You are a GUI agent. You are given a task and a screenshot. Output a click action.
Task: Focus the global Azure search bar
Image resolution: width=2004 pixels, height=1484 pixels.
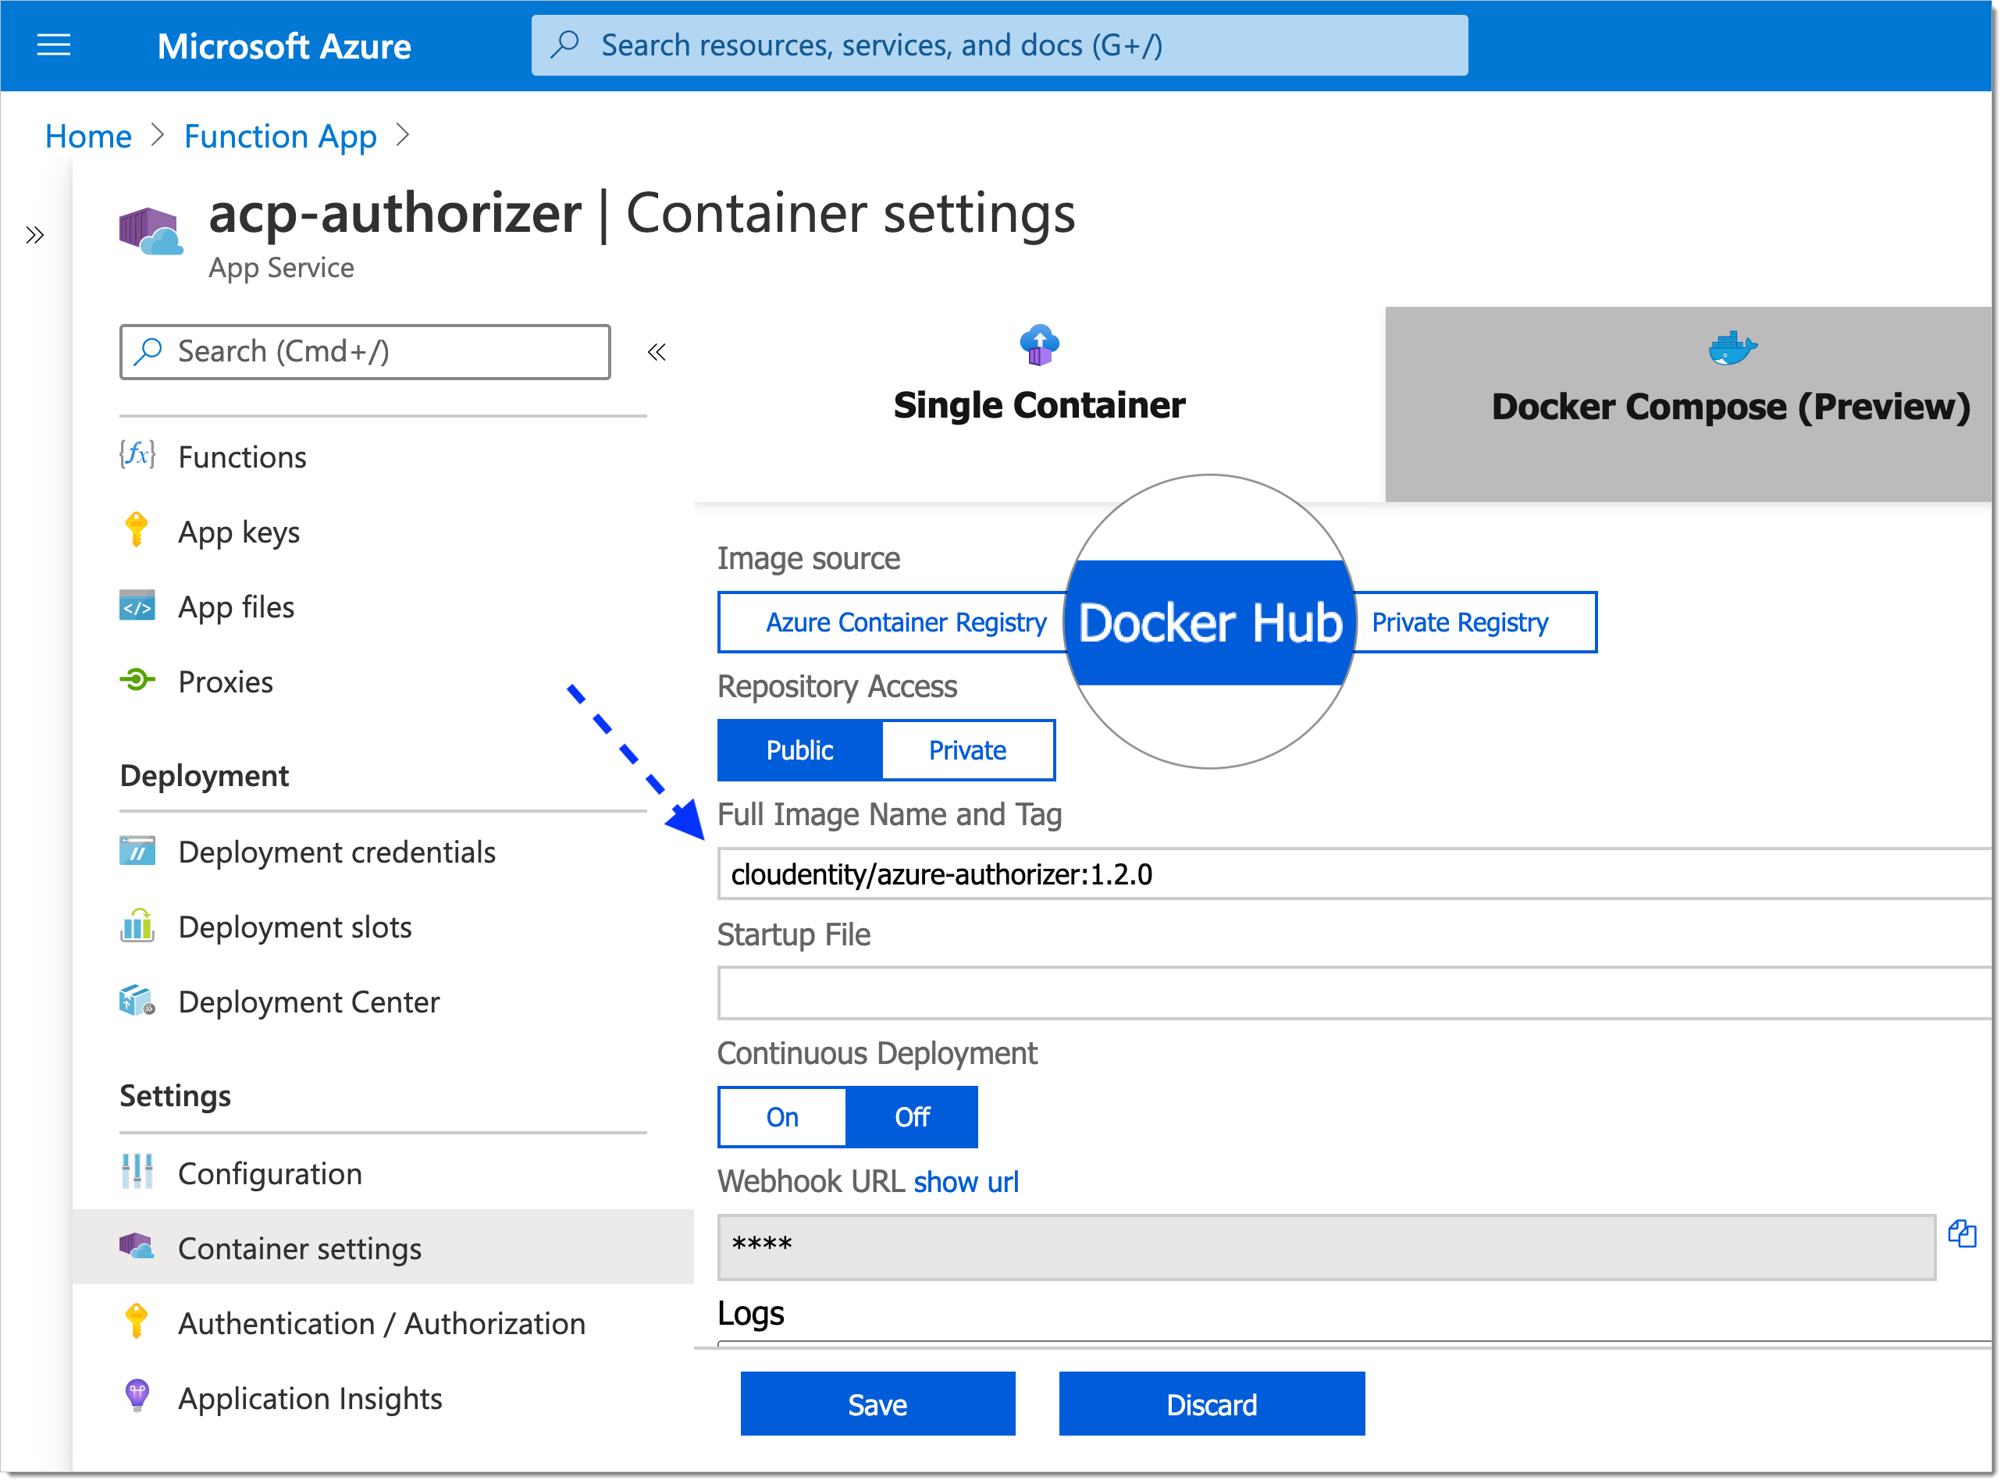pos(1000,45)
